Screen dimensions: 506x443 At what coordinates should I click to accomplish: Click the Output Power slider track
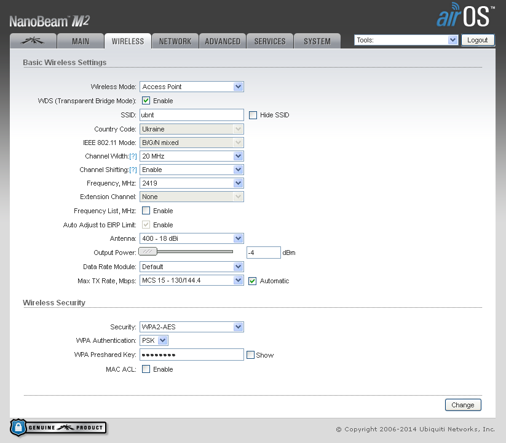point(196,251)
